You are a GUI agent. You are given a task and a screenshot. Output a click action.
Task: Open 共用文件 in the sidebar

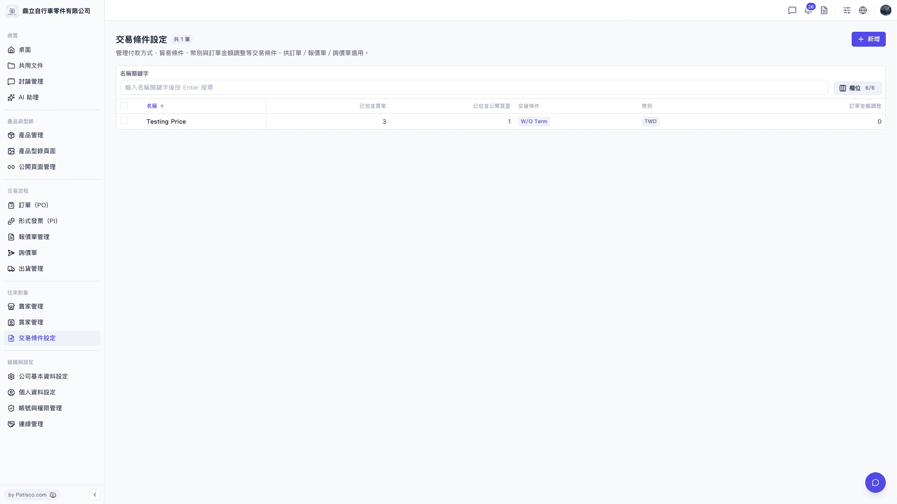(x=52, y=66)
